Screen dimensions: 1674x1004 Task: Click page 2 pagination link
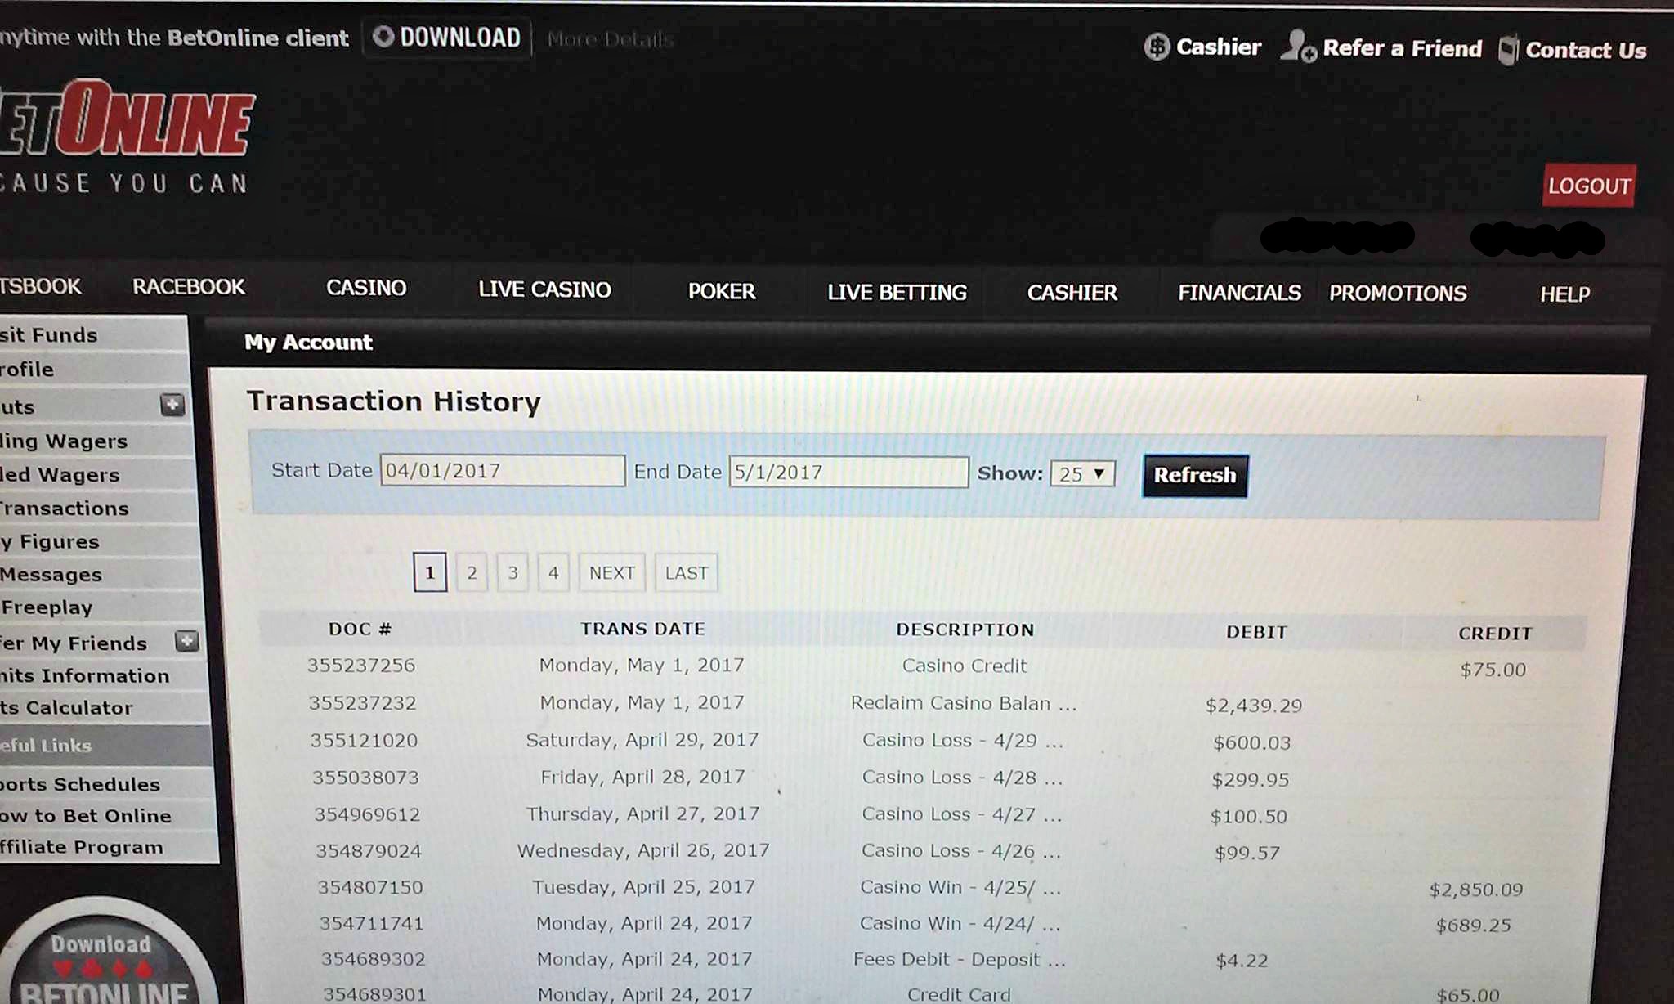471,571
